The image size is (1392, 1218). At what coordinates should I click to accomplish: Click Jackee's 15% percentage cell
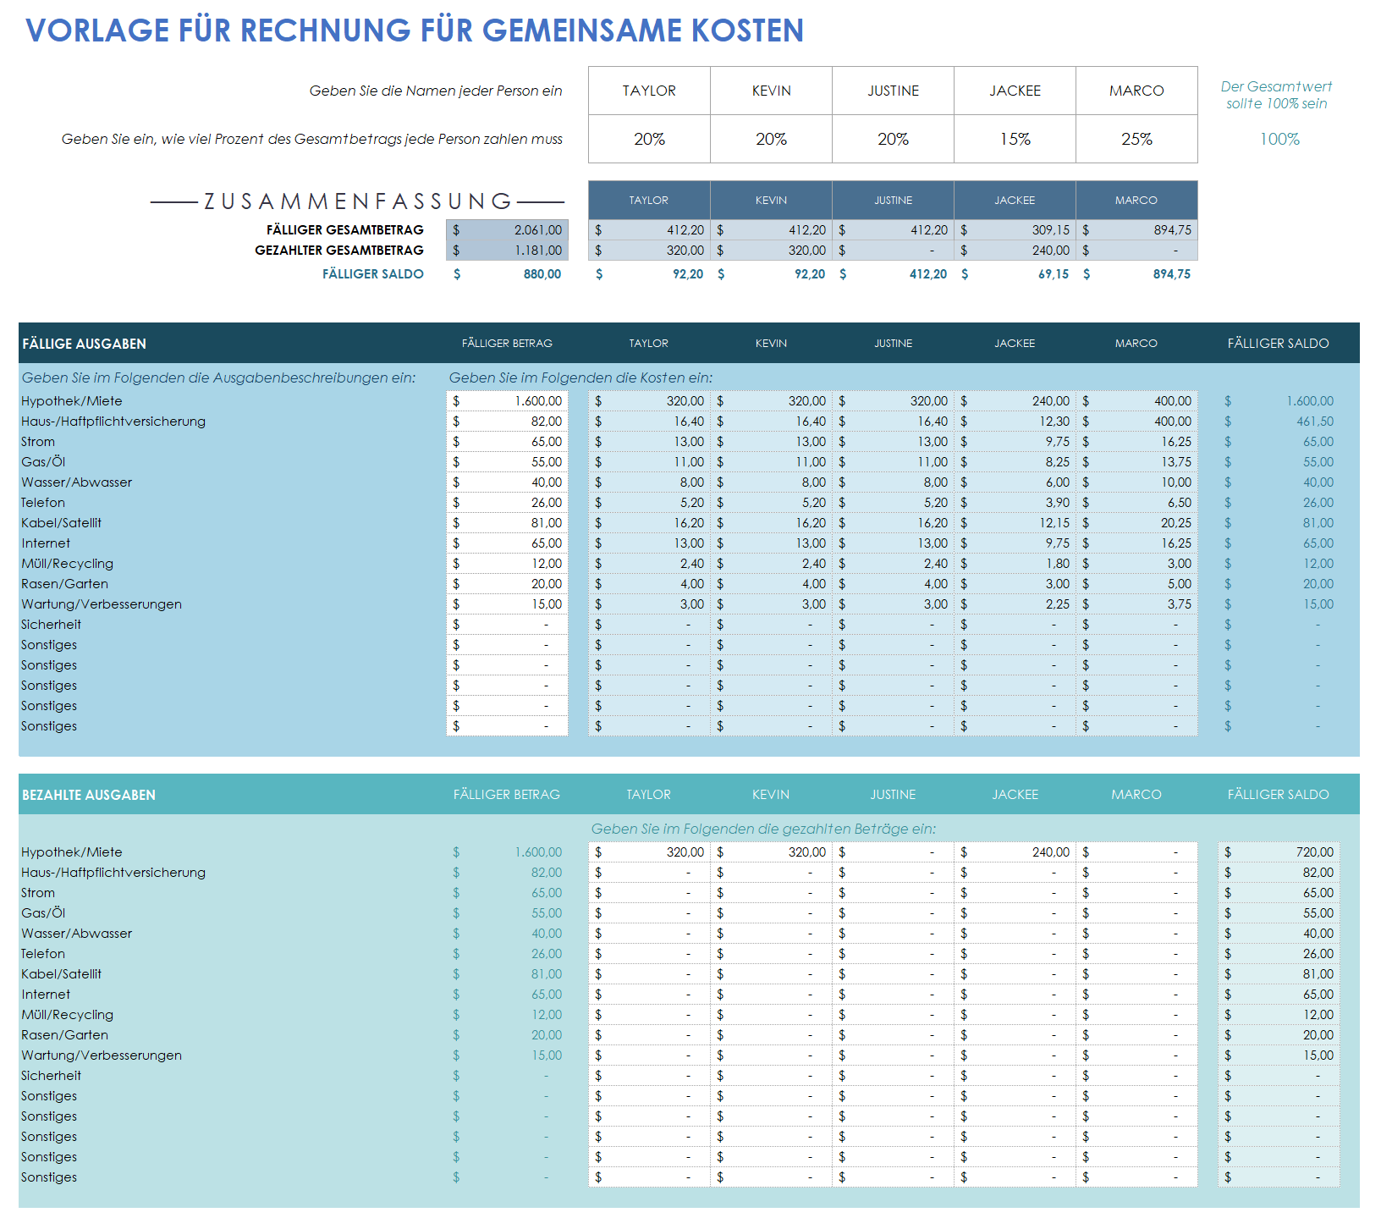(x=1015, y=139)
